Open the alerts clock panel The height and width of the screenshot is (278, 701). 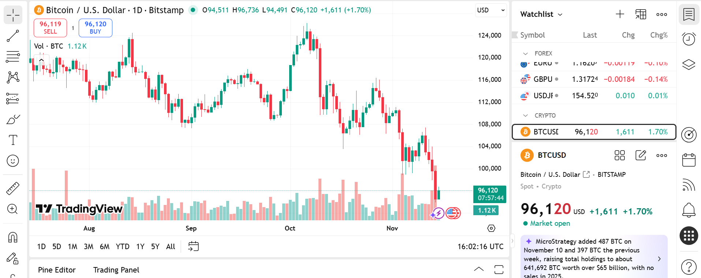click(x=689, y=39)
